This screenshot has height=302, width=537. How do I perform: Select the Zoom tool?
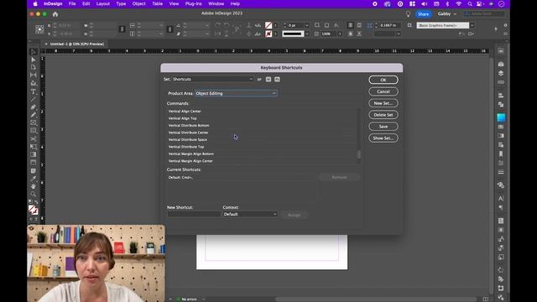(34, 194)
